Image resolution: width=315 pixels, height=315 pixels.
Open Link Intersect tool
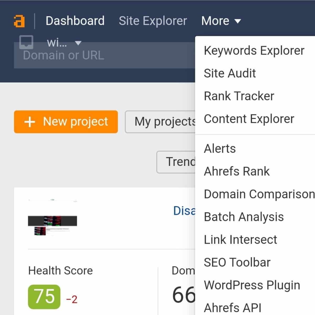(240, 240)
